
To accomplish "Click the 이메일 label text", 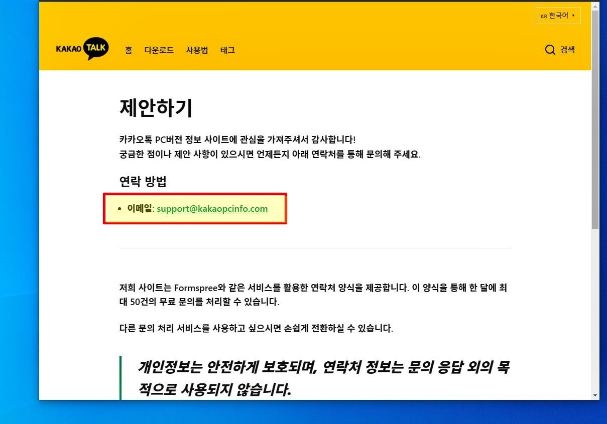I will click(140, 209).
